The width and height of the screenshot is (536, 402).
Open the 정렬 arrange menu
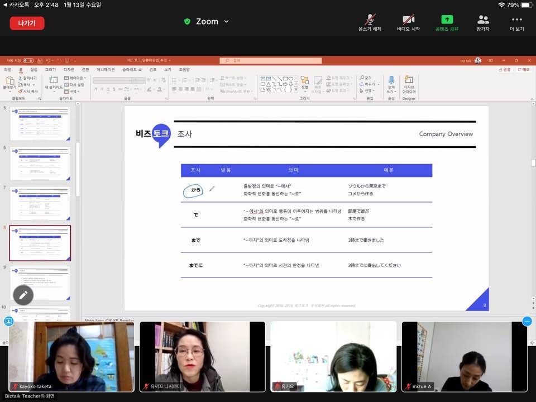tap(305, 83)
